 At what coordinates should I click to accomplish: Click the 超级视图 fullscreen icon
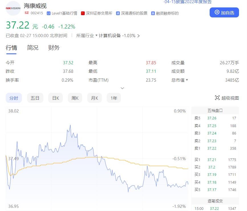coord(217,98)
